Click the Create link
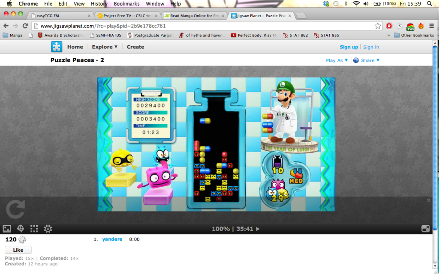The width and height of the screenshot is (439, 274). pos(135,47)
